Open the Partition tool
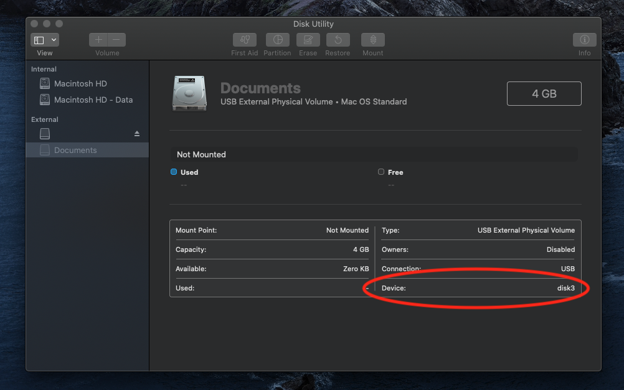This screenshot has height=390, width=624. 277,40
